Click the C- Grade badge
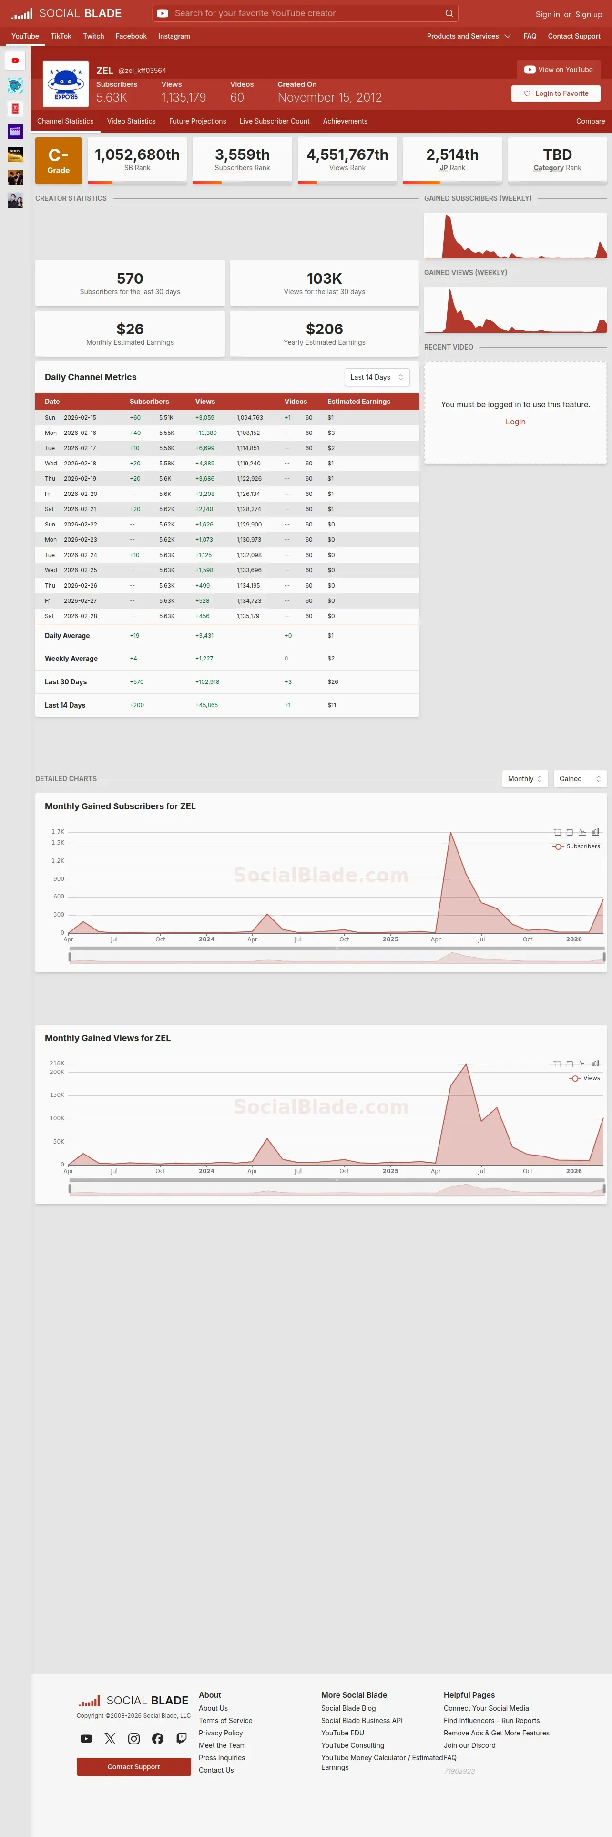612x1837 pixels. (59, 160)
